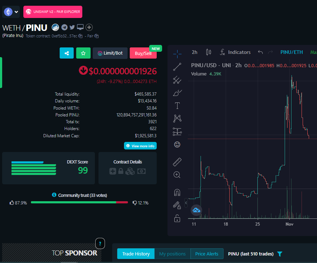Select the pitchfork drawing tool
This screenshot has height=263, width=317.
(x=177, y=80)
